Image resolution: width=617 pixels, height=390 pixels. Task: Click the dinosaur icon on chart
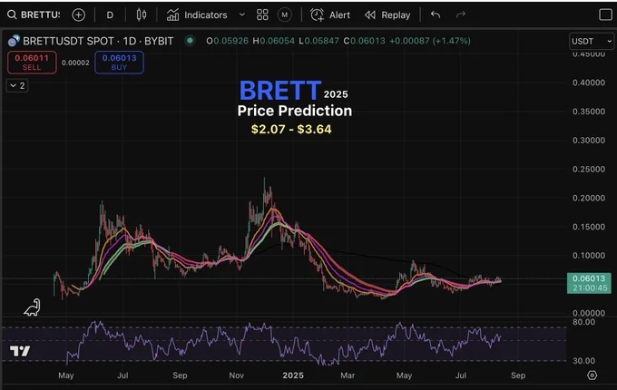coord(32,307)
